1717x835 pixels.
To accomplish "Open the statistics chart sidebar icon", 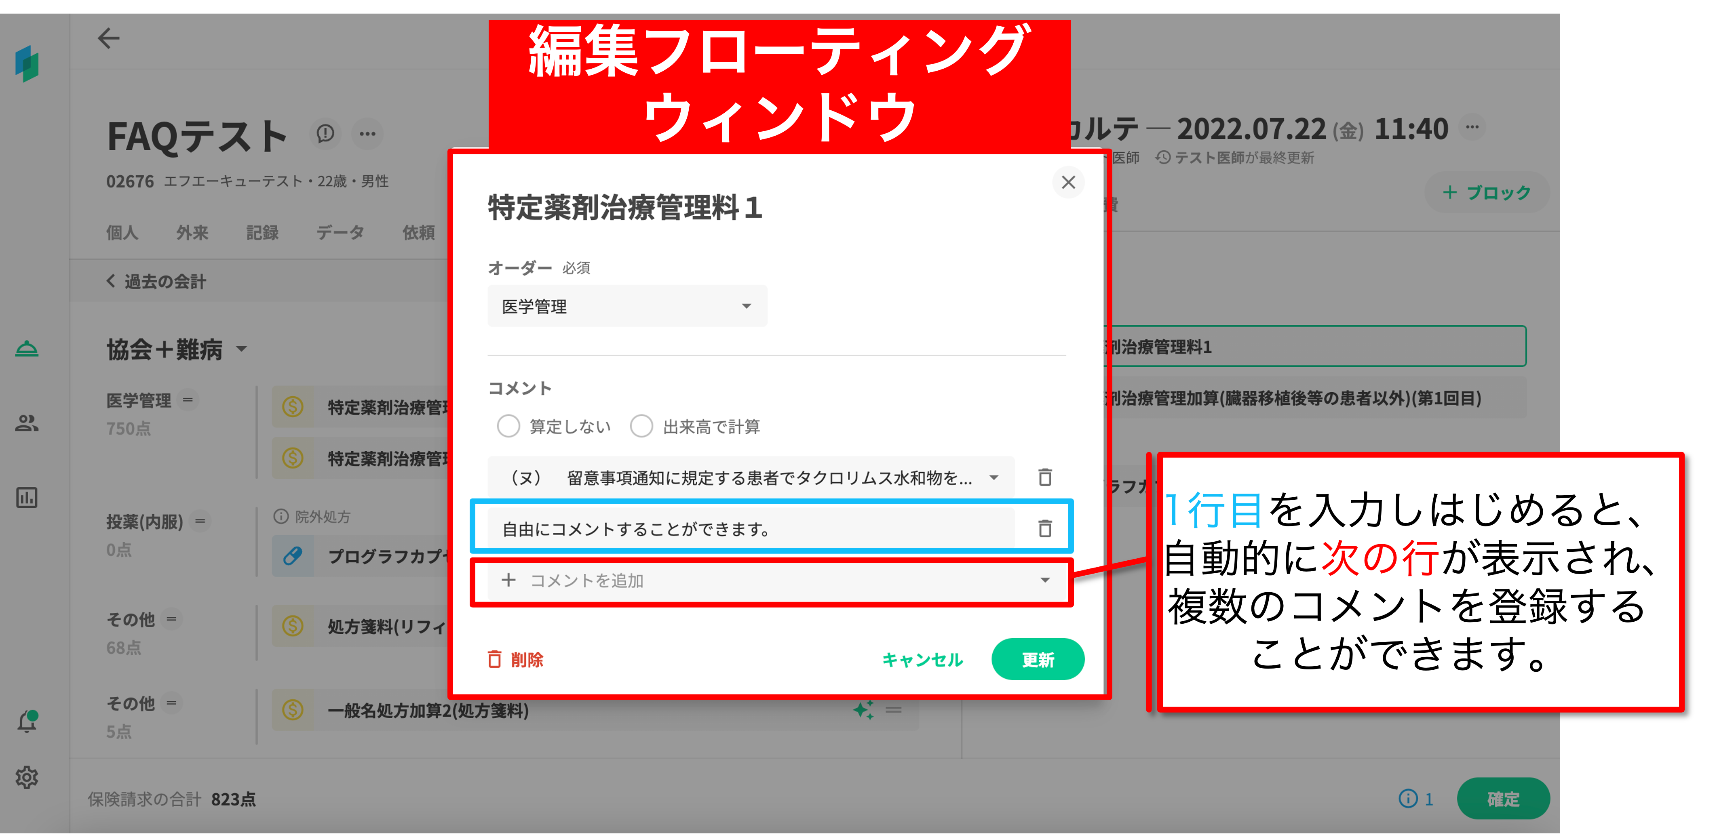I will [27, 497].
